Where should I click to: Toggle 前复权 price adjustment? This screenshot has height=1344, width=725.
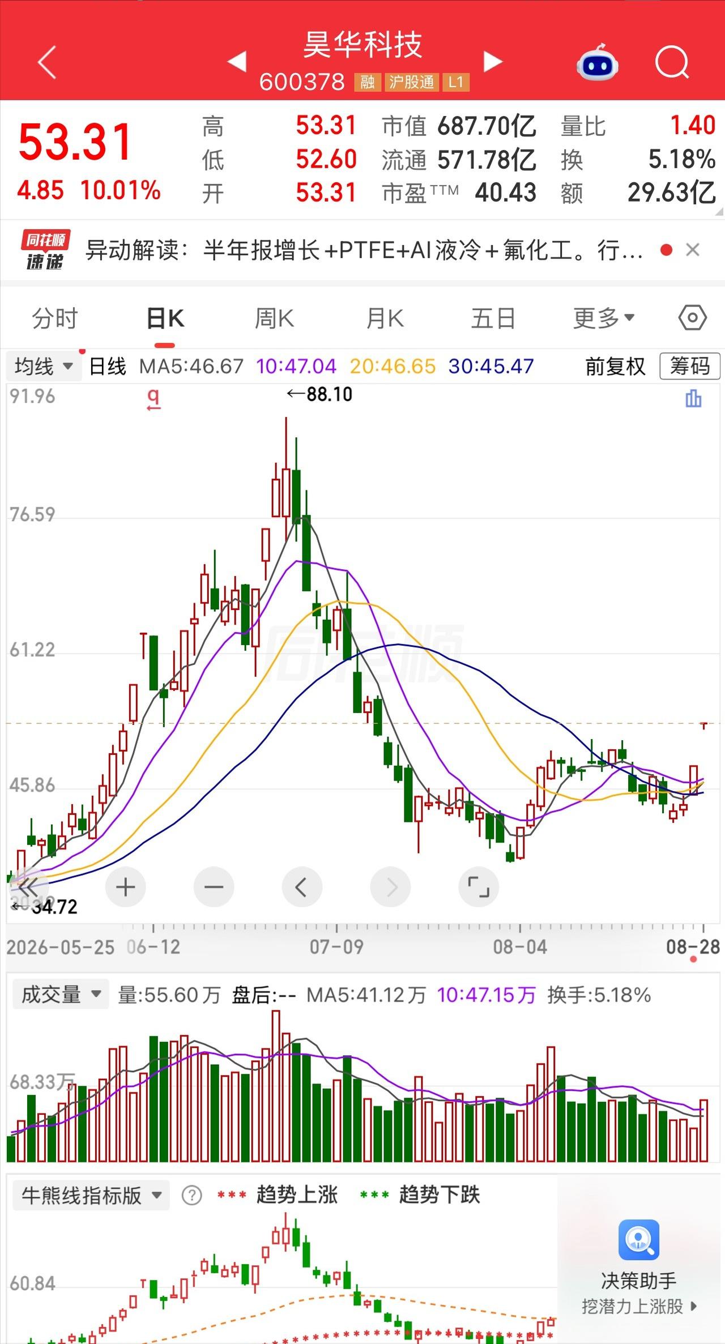click(x=615, y=366)
